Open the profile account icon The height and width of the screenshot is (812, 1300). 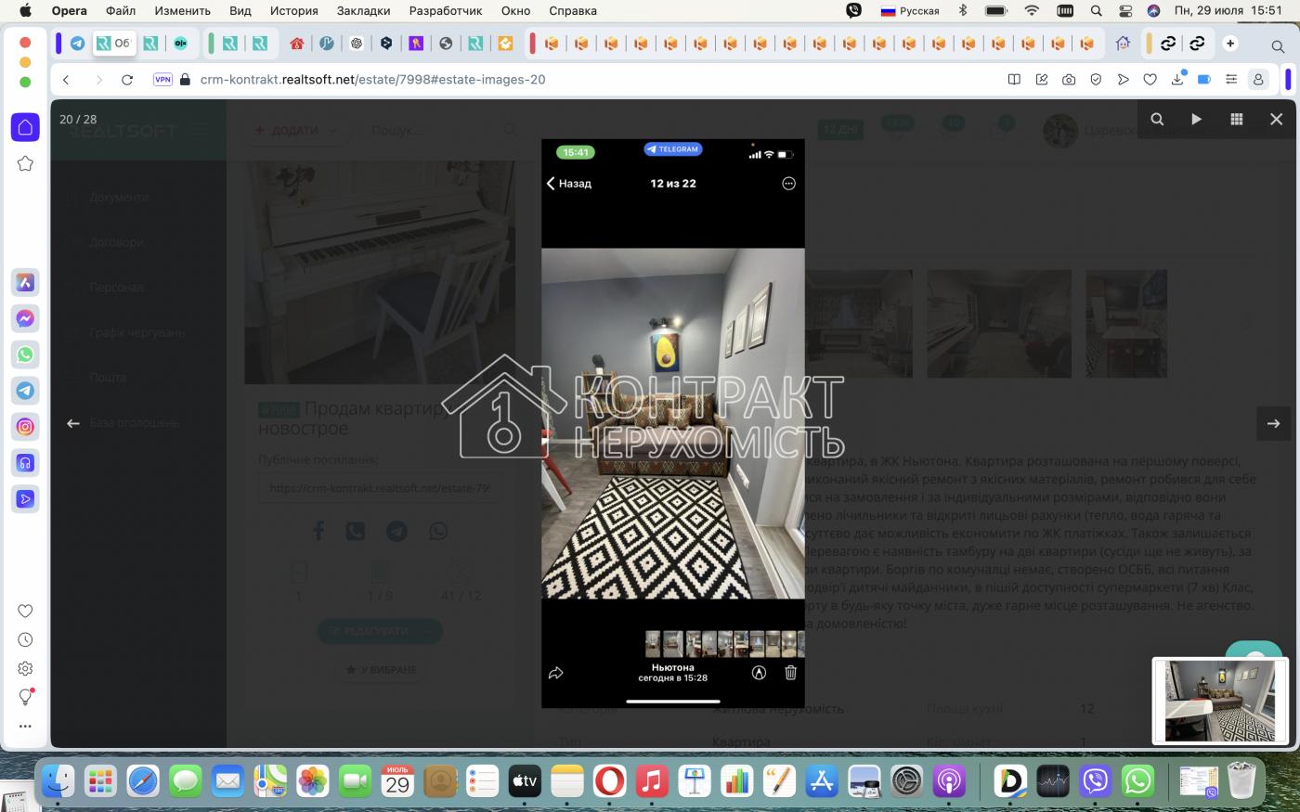pos(1258,80)
